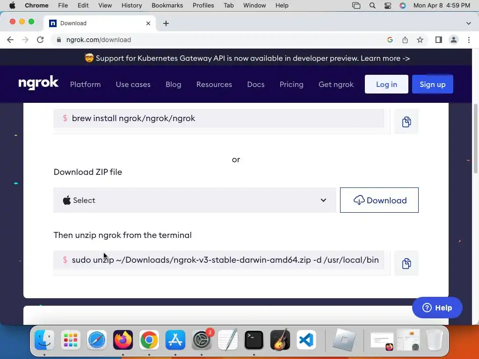Expand the tab search chevron

pyautogui.click(x=469, y=23)
